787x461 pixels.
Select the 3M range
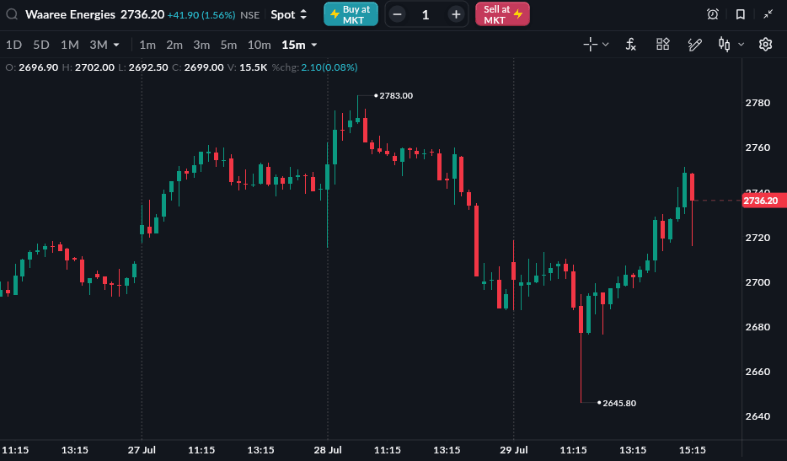[99, 45]
